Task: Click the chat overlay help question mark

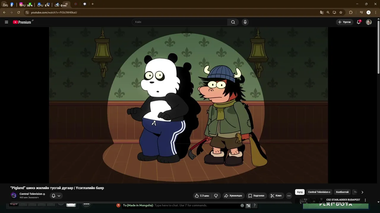Action: coord(254,205)
